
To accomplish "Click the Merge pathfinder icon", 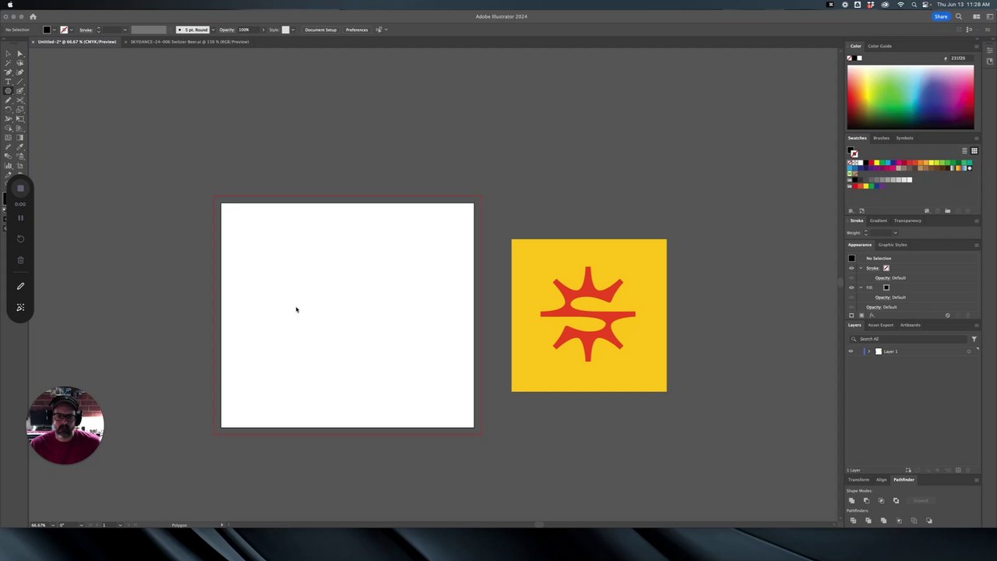I will tap(883, 520).
